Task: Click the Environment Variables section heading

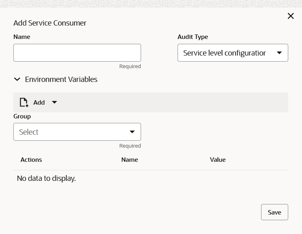Action: [61, 79]
